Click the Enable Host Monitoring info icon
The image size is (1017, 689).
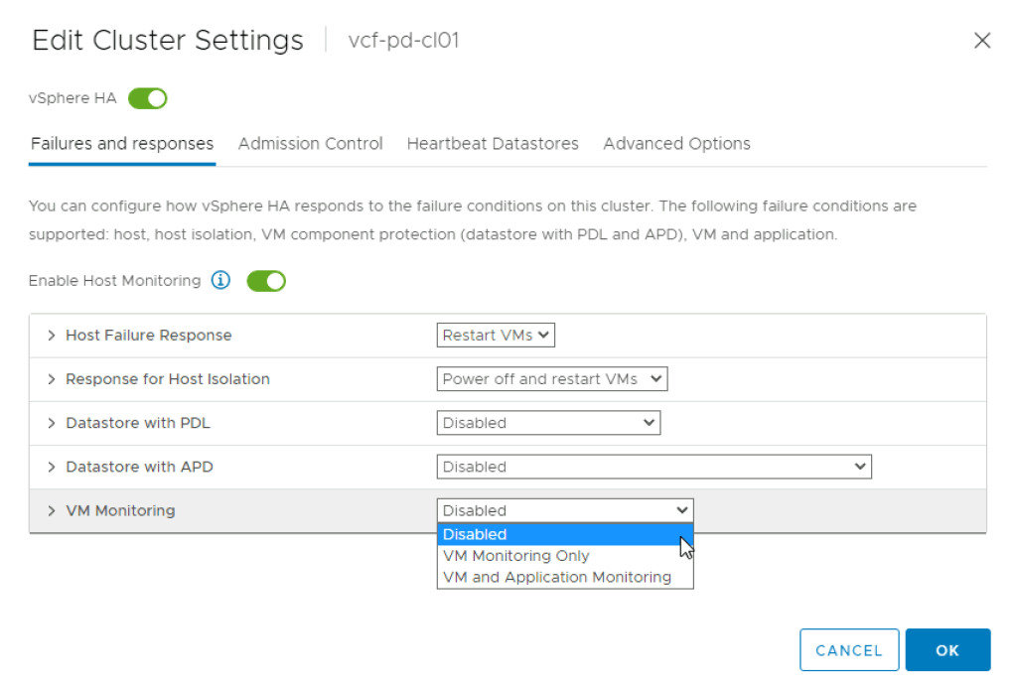click(x=221, y=281)
